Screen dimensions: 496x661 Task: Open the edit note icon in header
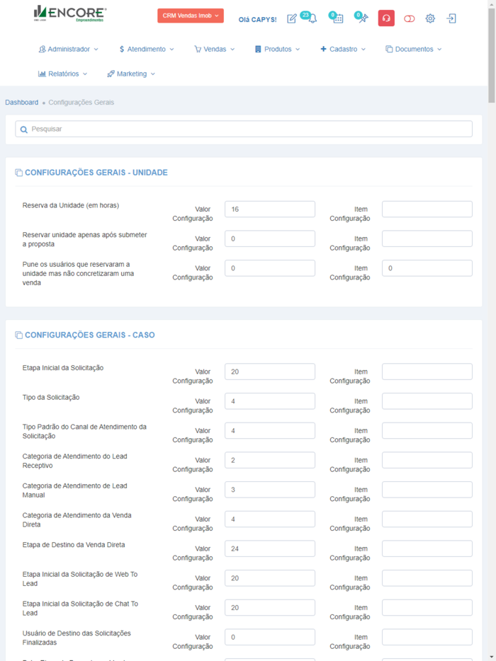(x=292, y=19)
